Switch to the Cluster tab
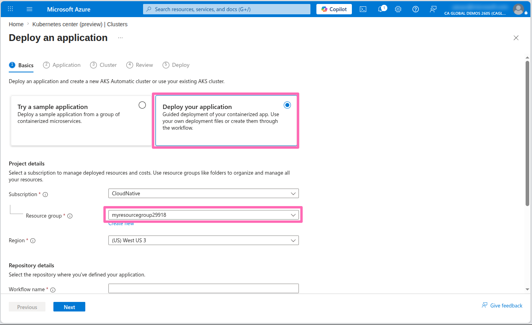This screenshot has height=325, width=532. tap(104, 65)
